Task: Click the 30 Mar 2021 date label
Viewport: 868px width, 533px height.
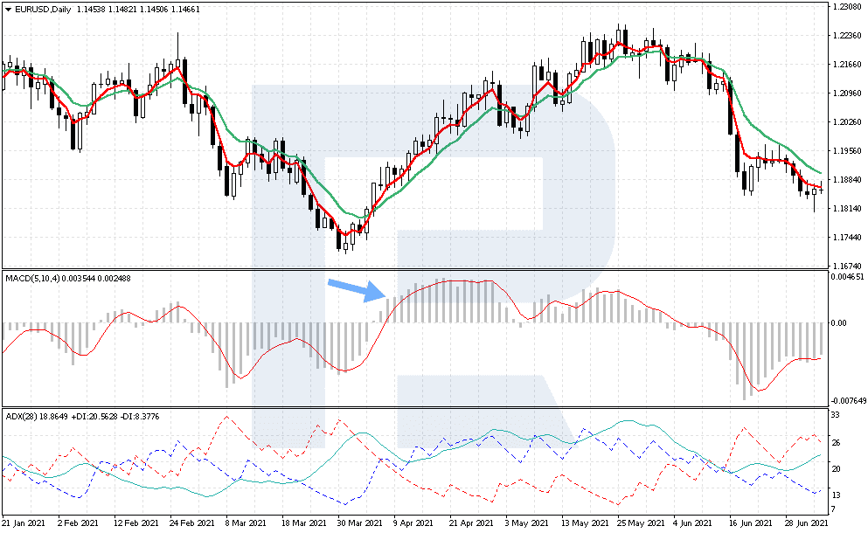Action: pos(358,523)
